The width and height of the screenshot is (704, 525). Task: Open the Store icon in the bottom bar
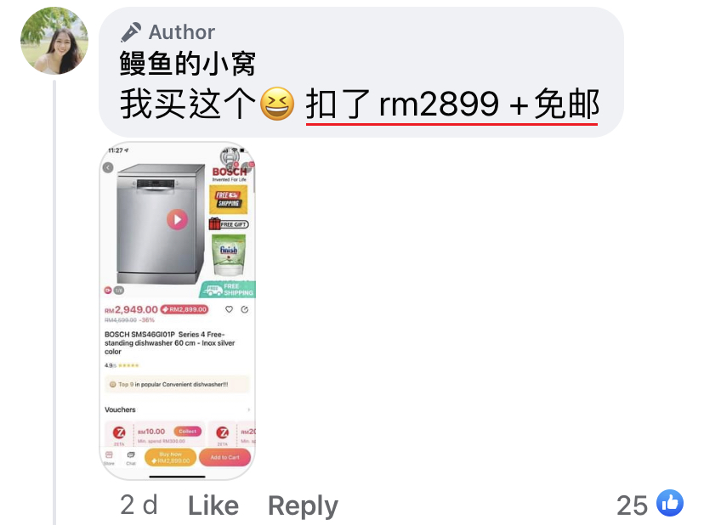pyautogui.click(x=109, y=458)
